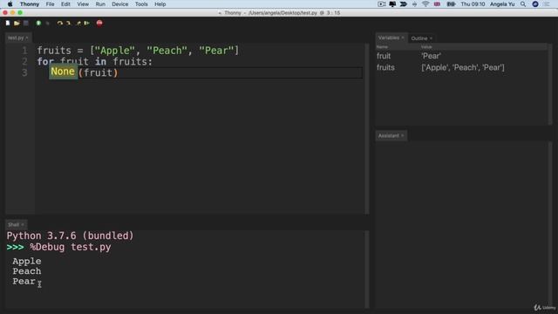Click the Apple output line in Shell
This screenshot has height=314, width=558.
(27, 262)
